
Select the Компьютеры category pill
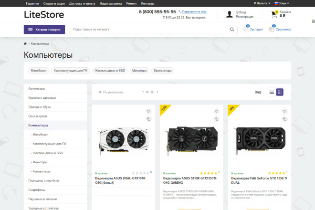click(163, 71)
